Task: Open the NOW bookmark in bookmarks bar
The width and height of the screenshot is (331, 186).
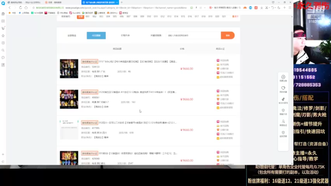Action: pos(37,13)
